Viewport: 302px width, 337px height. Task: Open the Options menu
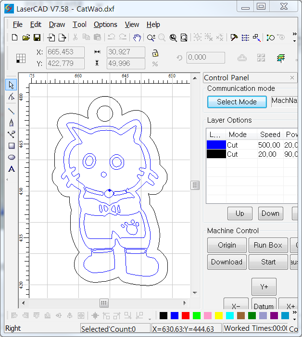coord(105,25)
